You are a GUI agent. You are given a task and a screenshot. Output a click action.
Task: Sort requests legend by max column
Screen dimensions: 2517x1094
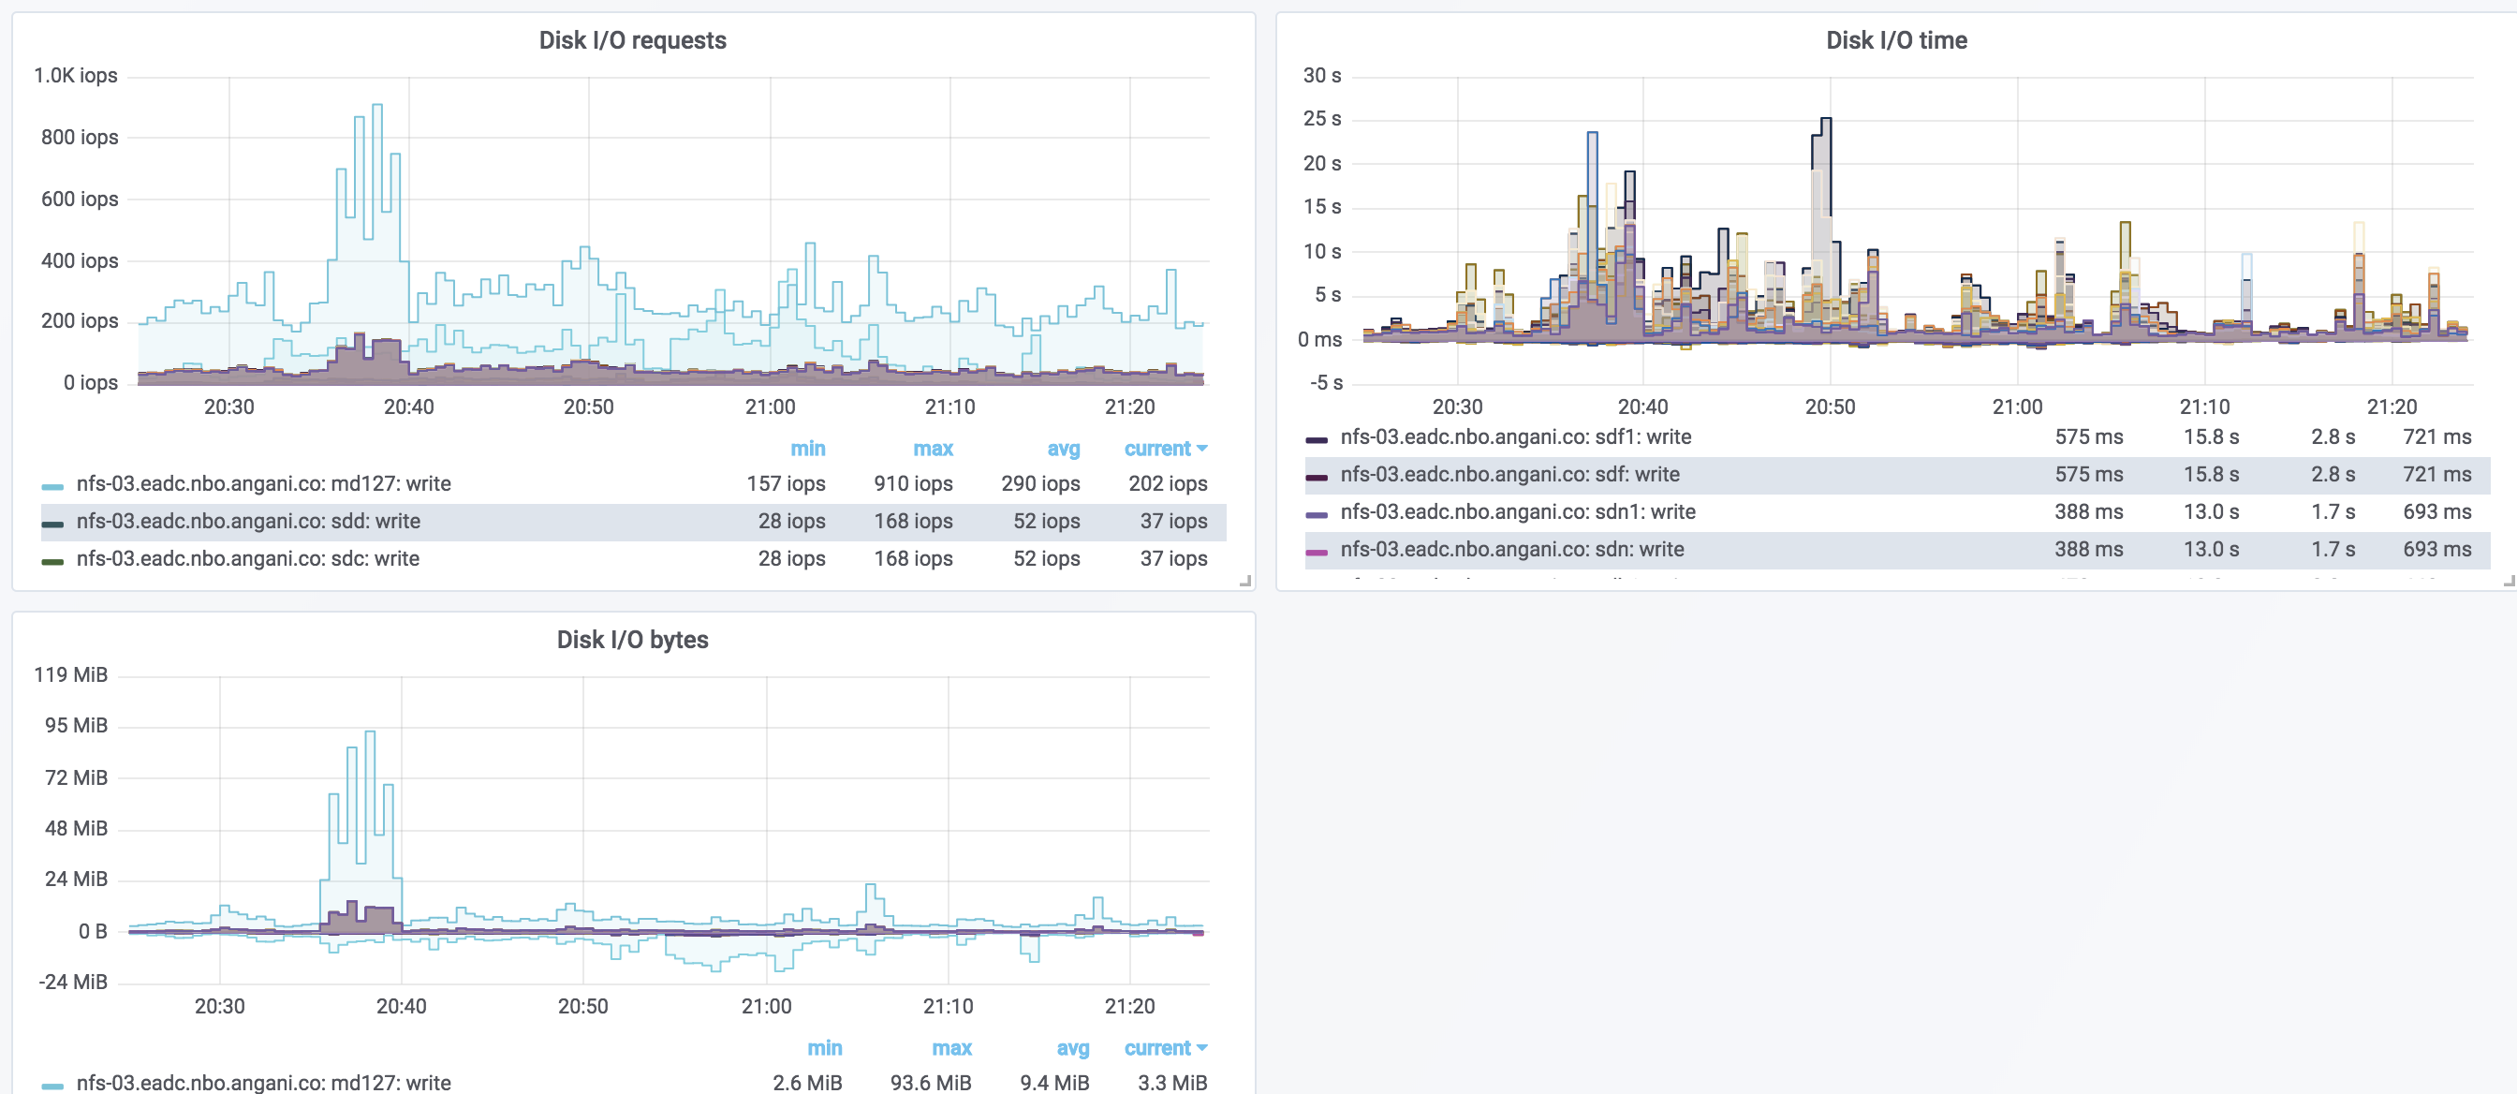(932, 449)
